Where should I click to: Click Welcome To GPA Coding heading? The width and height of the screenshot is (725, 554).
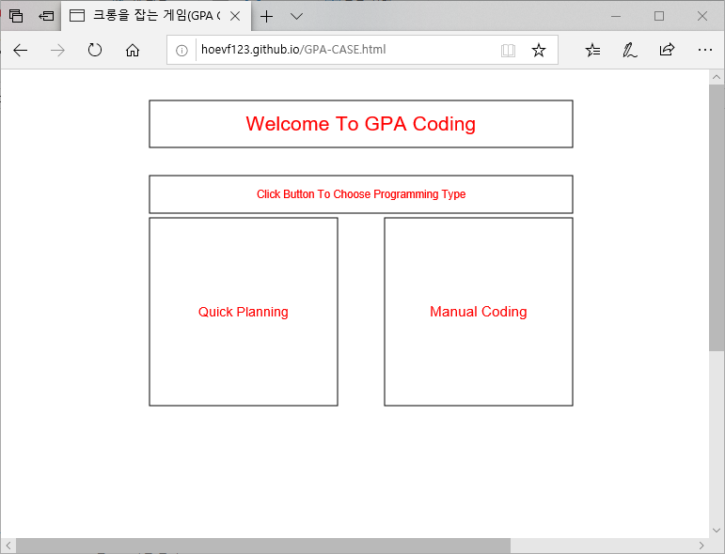tap(361, 124)
